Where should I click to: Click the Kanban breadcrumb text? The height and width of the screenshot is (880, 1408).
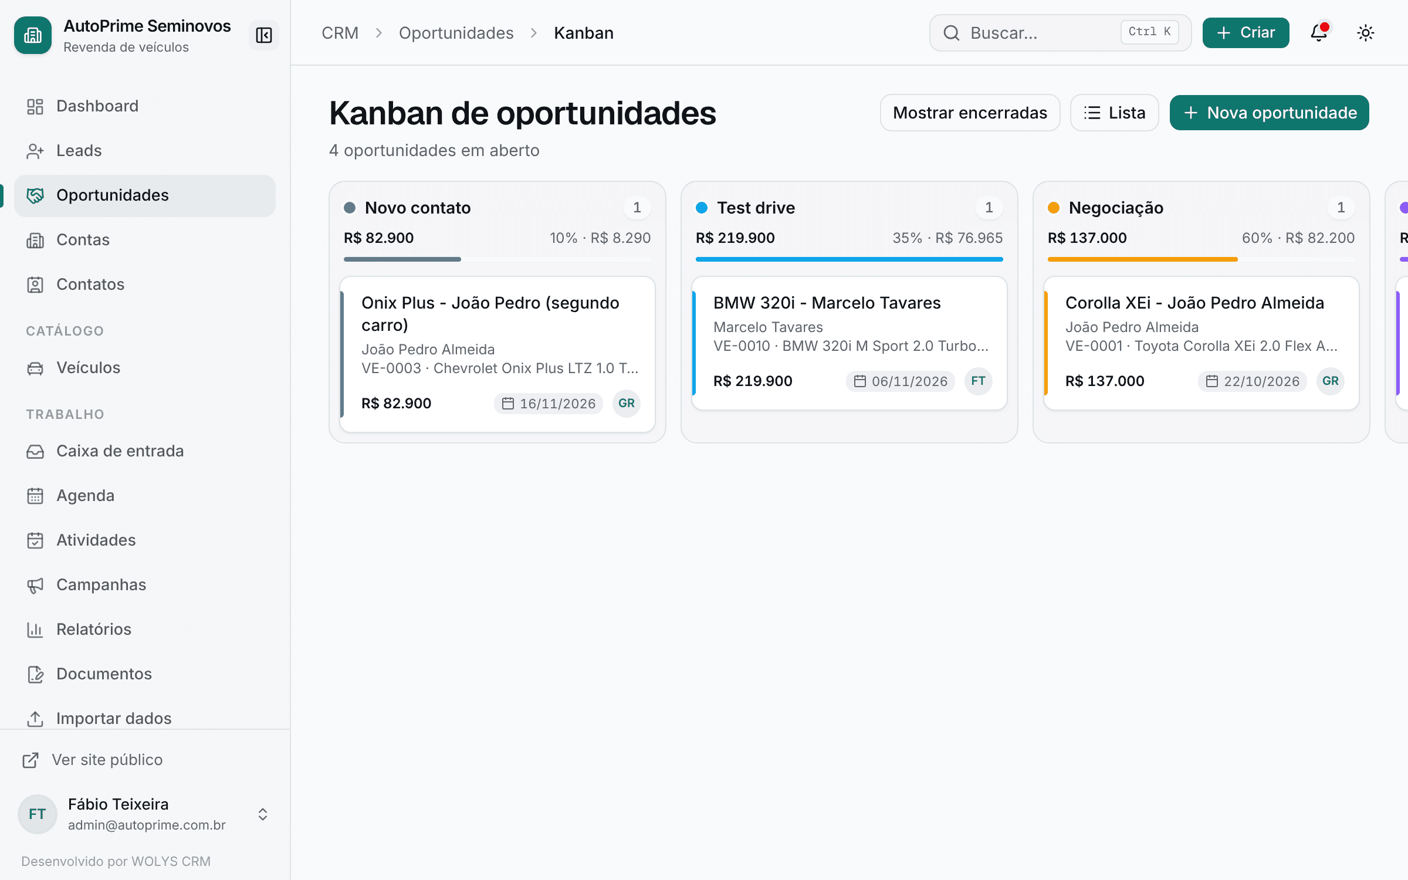pyautogui.click(x=584, y=33)
